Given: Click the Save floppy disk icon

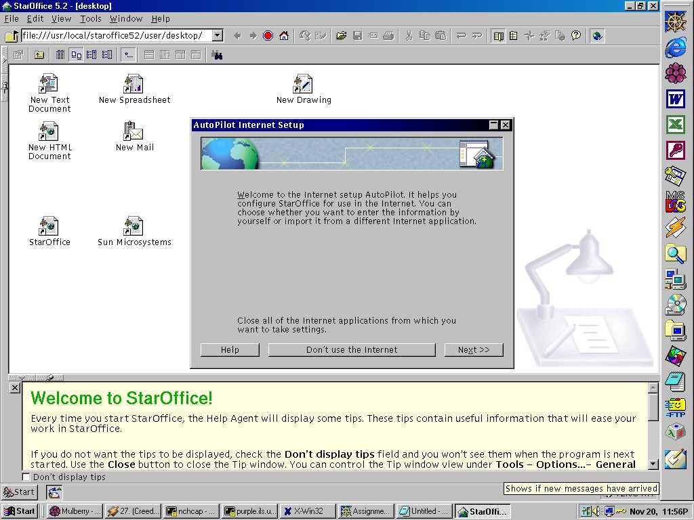Looking at the screenshot, I should point(358,36).
